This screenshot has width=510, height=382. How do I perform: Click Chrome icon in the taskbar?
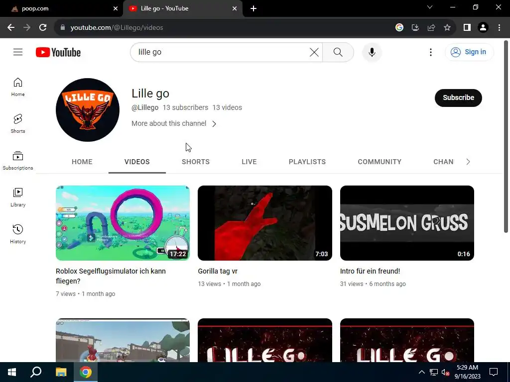[86, 372]
